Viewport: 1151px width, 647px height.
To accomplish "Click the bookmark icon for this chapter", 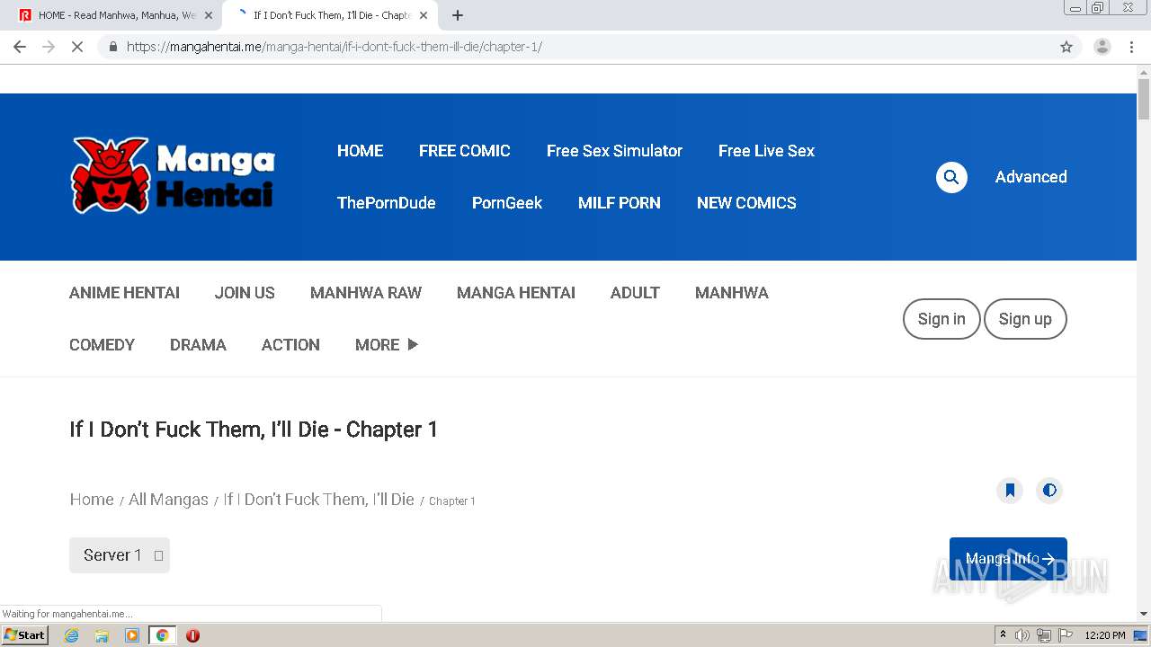I will pos(1010,491).
